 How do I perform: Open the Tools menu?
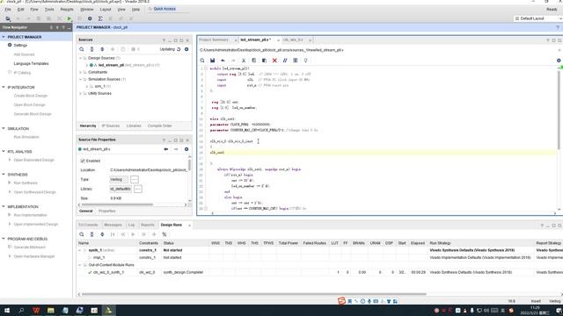pyautogui.click(x=49, y=10)
